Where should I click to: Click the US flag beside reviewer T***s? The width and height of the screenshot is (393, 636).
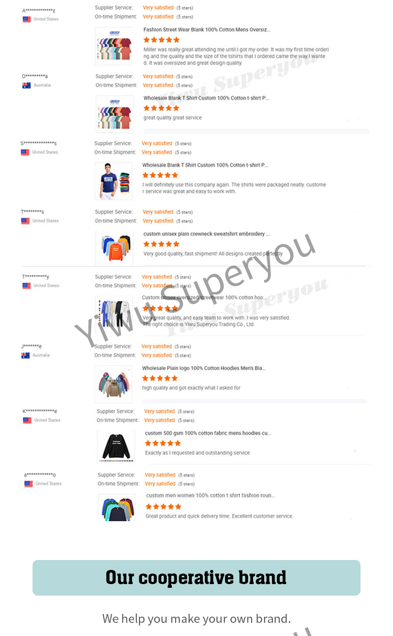[25, 221]
